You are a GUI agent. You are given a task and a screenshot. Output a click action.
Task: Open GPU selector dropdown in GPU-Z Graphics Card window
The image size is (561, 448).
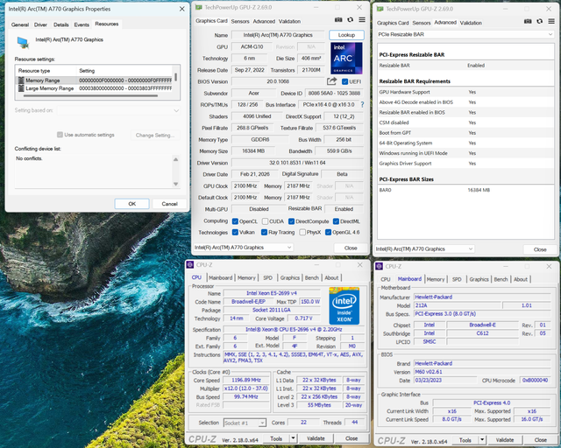[244, 248]
